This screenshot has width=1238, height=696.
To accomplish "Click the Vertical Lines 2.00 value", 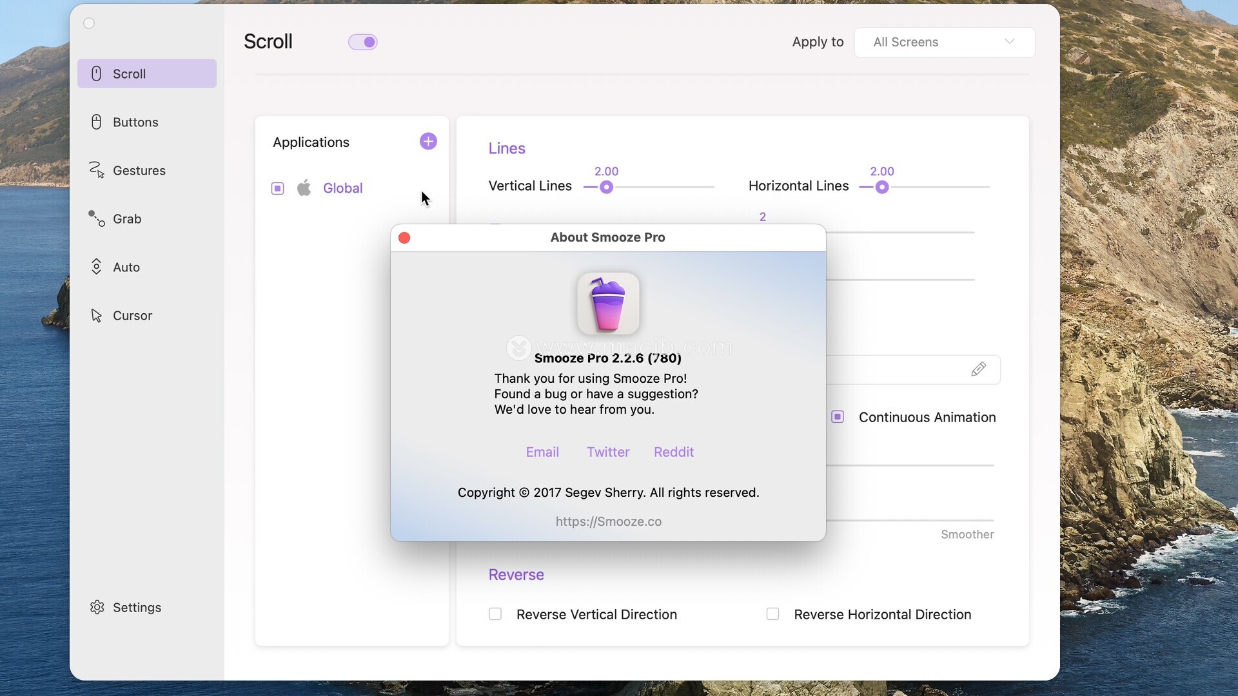I will (x=606, y=171).
